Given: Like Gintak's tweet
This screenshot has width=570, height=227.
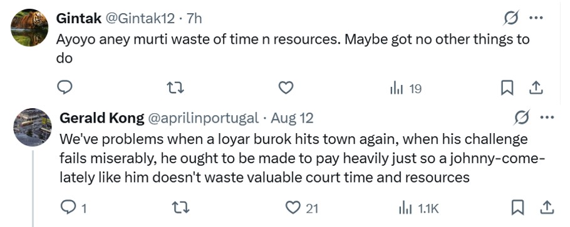Looking at the screenshot, I should point(286,88).
